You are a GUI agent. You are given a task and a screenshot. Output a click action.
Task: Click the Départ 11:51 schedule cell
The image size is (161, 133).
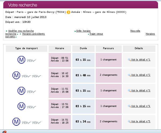point(60,91)
